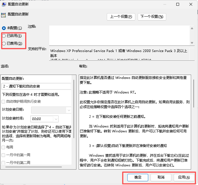Select the 未配置 radio button
This screenshot has width=198, height=185.
4,28
